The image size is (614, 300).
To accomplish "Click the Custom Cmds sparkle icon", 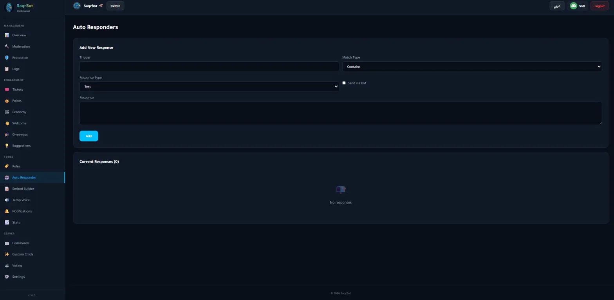I will [7, 254].
